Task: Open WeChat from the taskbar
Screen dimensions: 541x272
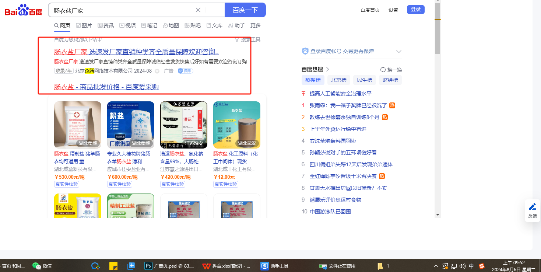Action: tap(42, 266)
